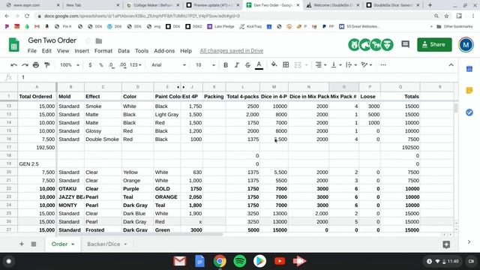
Task: Toggle strikethrough formatting
Action: coord(247,65)
